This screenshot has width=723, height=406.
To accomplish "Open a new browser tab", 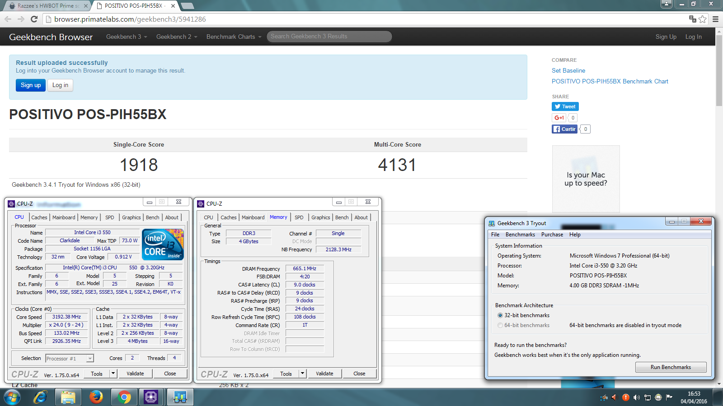I will pos(187,6).
